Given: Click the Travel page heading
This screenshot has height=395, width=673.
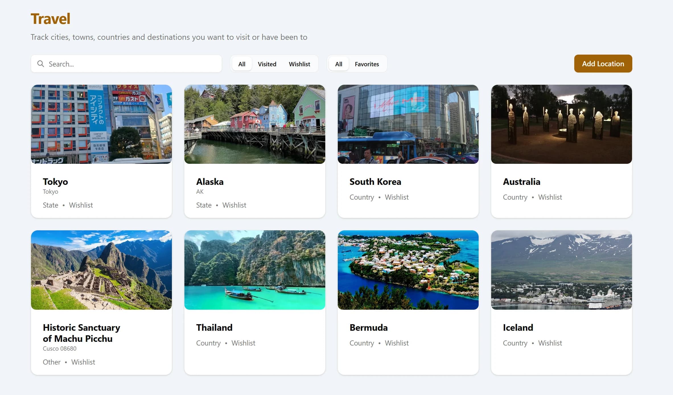Looking at the screenshot, I should [x=50, y=19].
